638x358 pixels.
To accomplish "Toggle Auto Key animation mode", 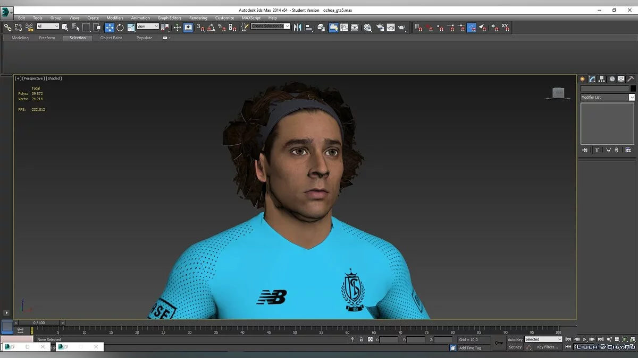I will pos(515,339).
